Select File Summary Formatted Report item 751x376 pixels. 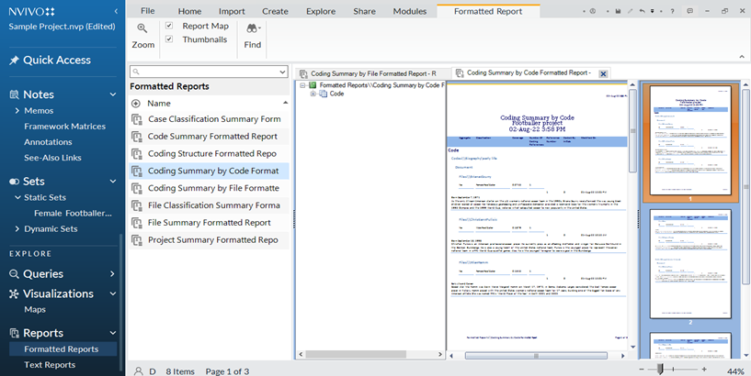click(209, 223)
